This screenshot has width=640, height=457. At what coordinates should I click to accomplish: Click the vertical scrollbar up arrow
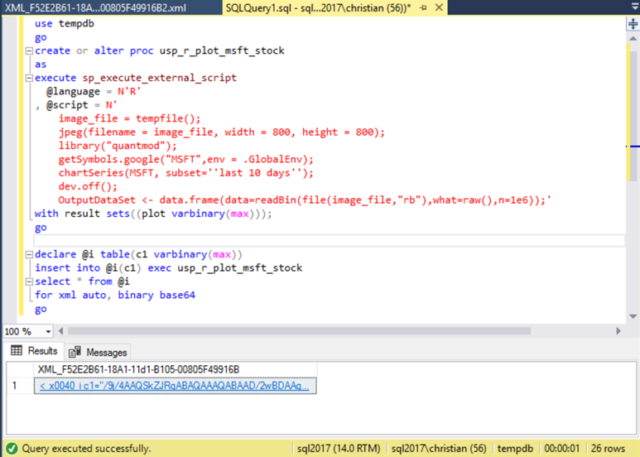click(633, 38)
